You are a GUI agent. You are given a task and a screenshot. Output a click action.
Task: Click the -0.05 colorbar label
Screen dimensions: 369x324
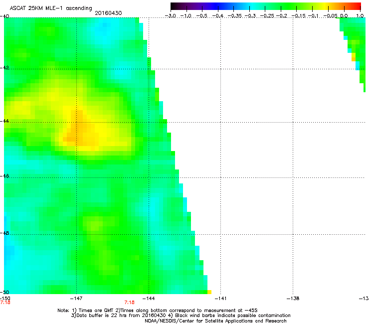click(330, 16)
